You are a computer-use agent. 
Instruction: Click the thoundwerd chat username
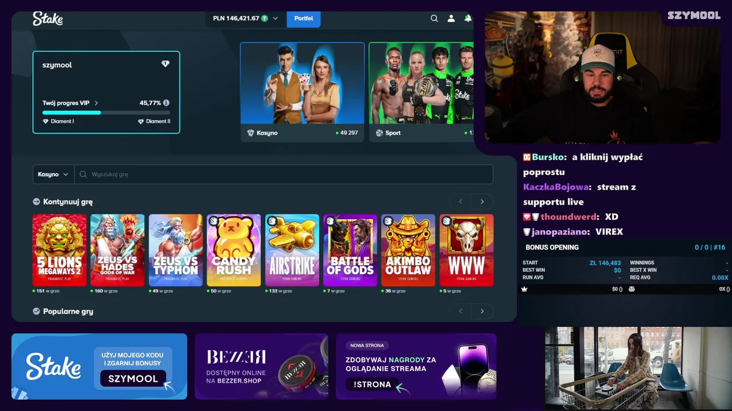(570, 217)
